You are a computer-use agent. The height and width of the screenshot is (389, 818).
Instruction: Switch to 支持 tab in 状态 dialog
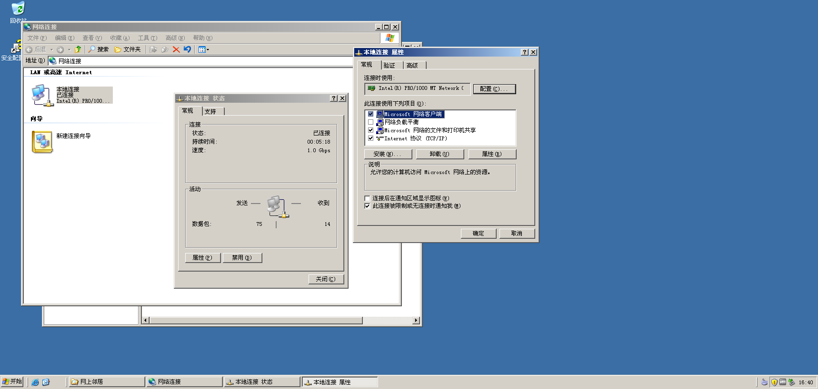[x=213, y=111]
